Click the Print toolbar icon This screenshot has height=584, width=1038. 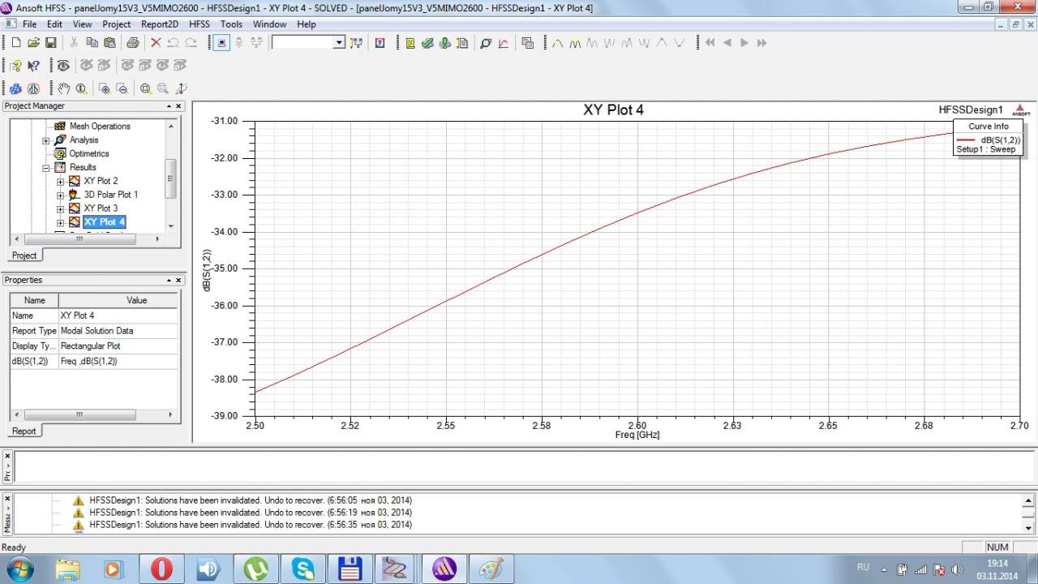tap(132, 43)
